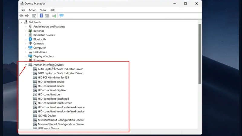Collapse the Siddharth root computer node

tap(21, 22)
